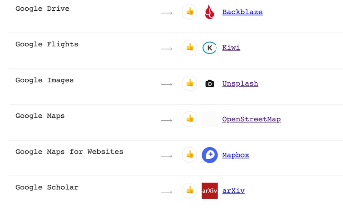
Task: Select the Google Maps for Websites label
Action: [x=69, y=152]
